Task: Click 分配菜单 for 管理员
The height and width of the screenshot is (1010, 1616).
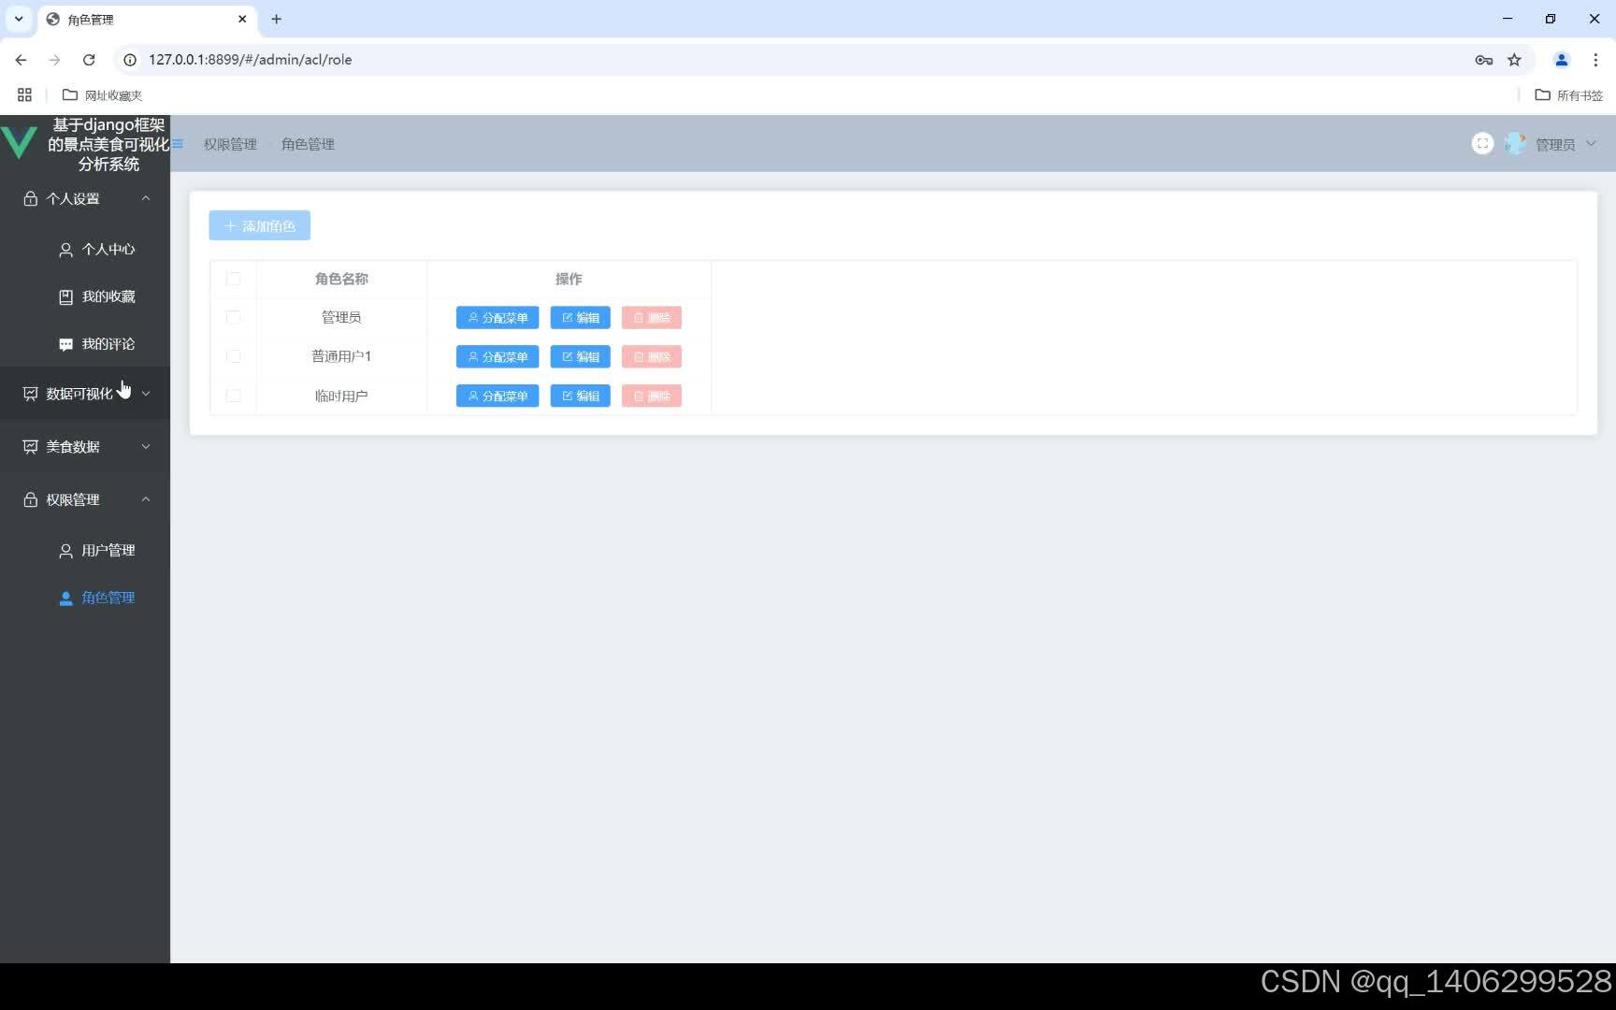Action: click(x=498, y=318)
